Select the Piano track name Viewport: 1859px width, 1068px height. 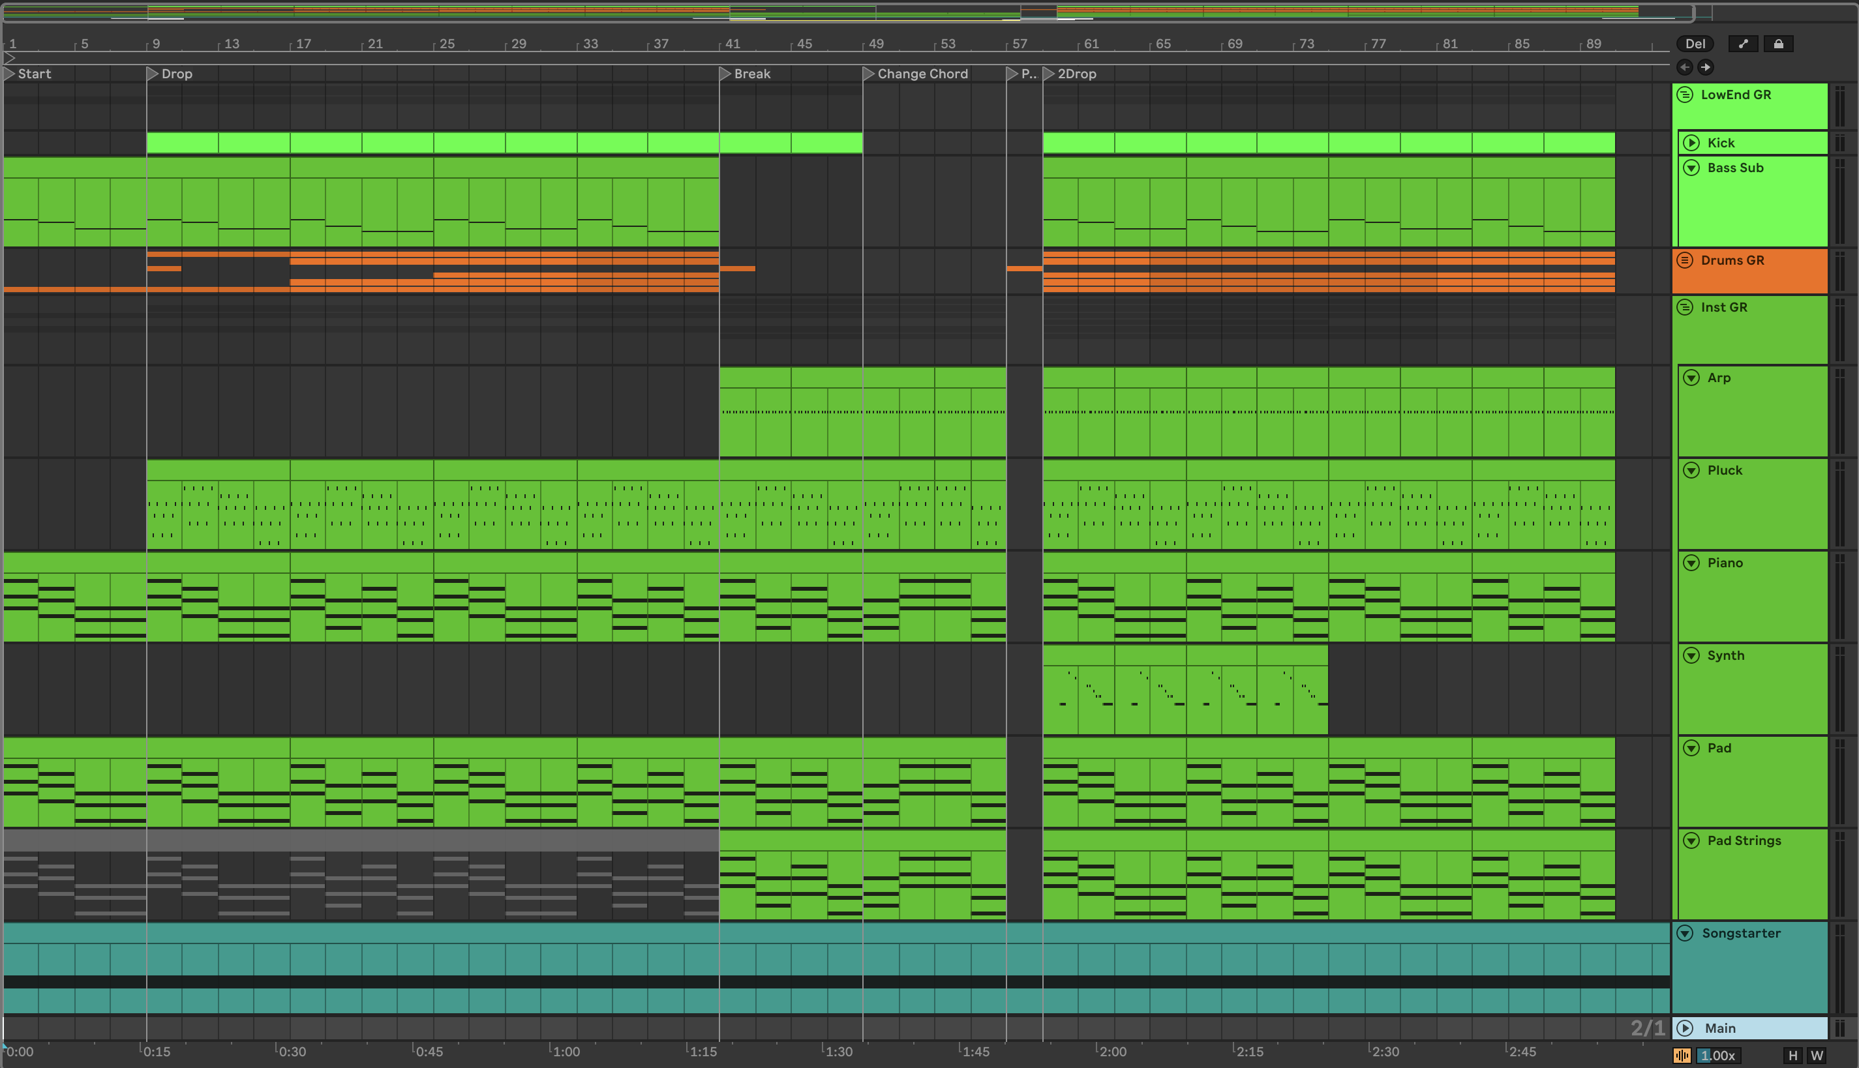pyautogui.click(x=1725, y=563)
